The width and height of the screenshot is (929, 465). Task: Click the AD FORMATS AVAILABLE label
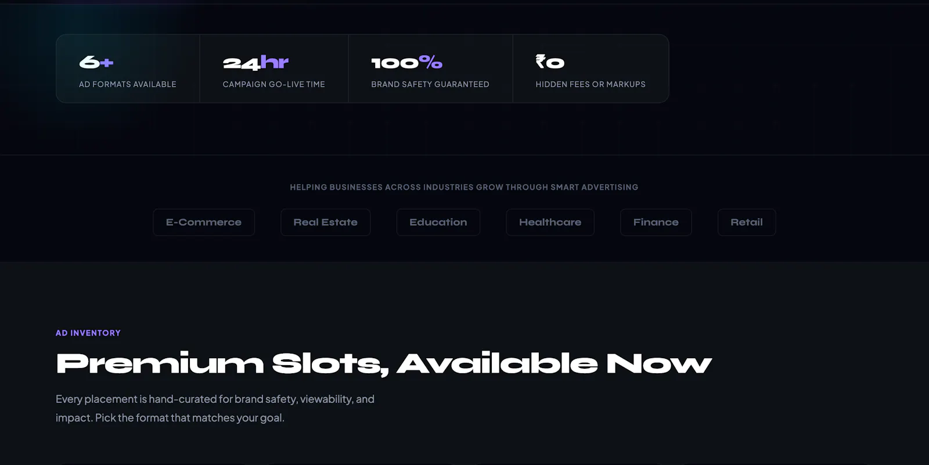(x=128, y=84)
